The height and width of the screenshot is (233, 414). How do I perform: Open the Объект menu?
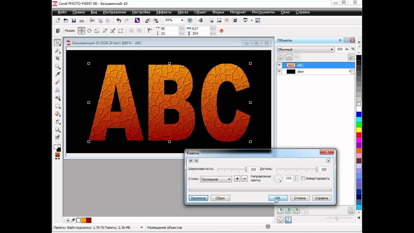200,12
